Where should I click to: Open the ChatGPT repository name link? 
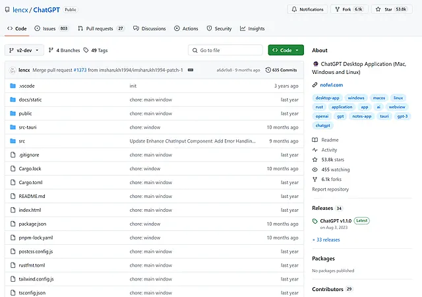tap(47, 10)
